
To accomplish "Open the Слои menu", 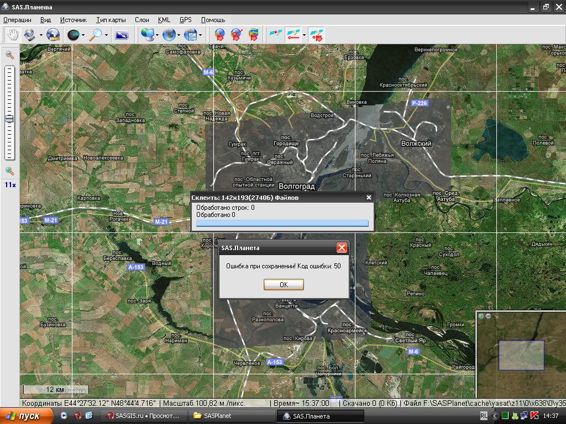I will tap(141, 20).
